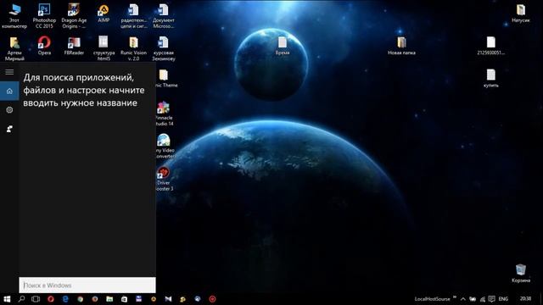Open the 2125930051... file on the desktop
This screenshot has width=543, height=305.
[x=490, y=46]
